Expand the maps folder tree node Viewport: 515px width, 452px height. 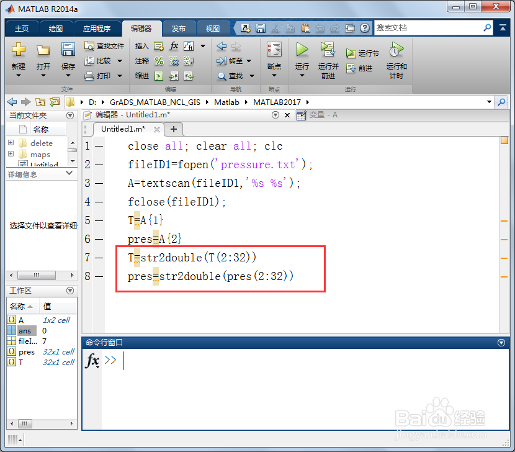tap(11, 154)
